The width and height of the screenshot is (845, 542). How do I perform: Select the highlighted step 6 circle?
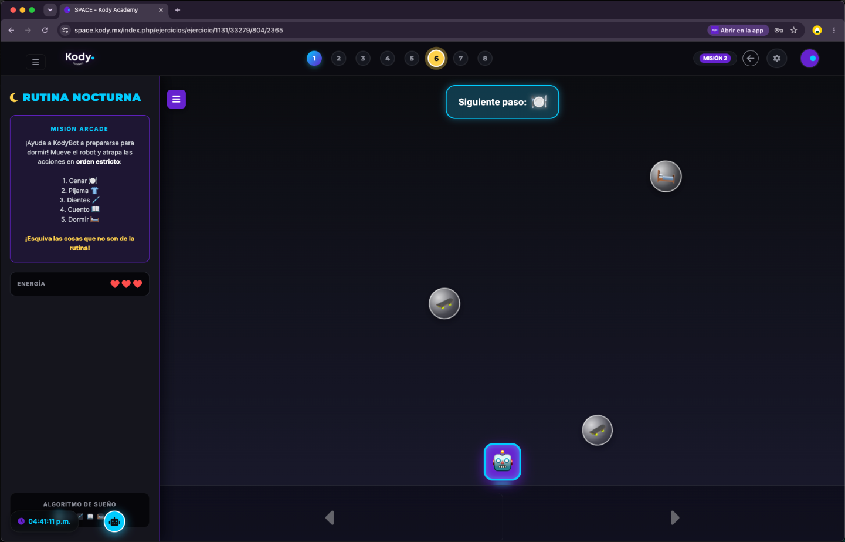(x=436, y=58)
